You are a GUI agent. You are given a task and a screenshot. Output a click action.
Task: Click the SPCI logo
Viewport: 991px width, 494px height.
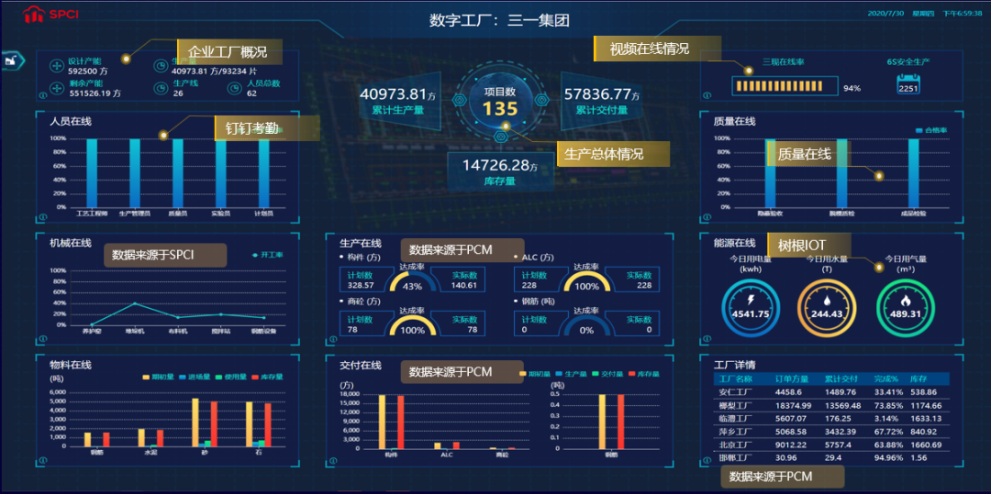[50, 14]
